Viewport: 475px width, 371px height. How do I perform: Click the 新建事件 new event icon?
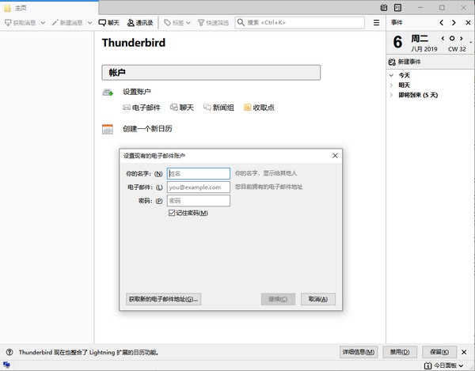(392, 62)
